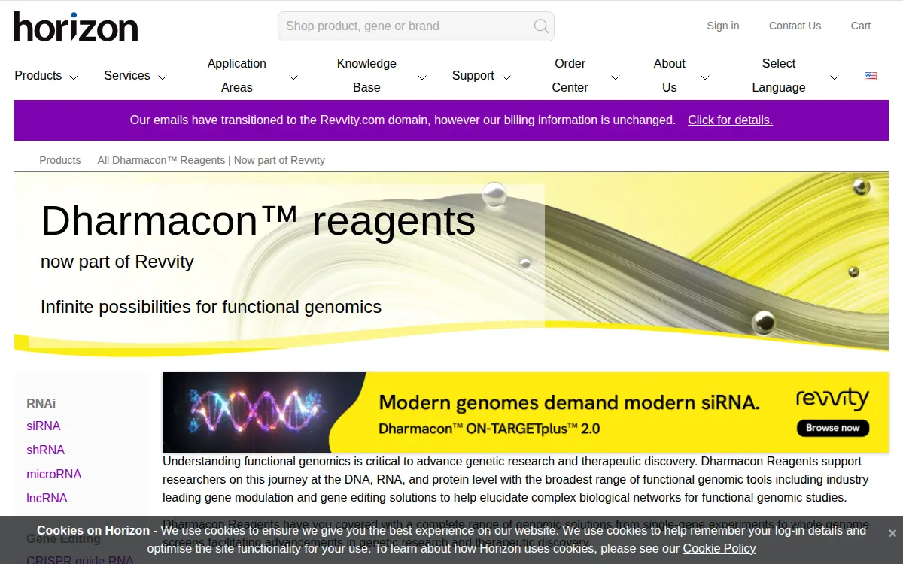Open the shRNA sidebar link

pyautogui.click(x=45, y=450)
